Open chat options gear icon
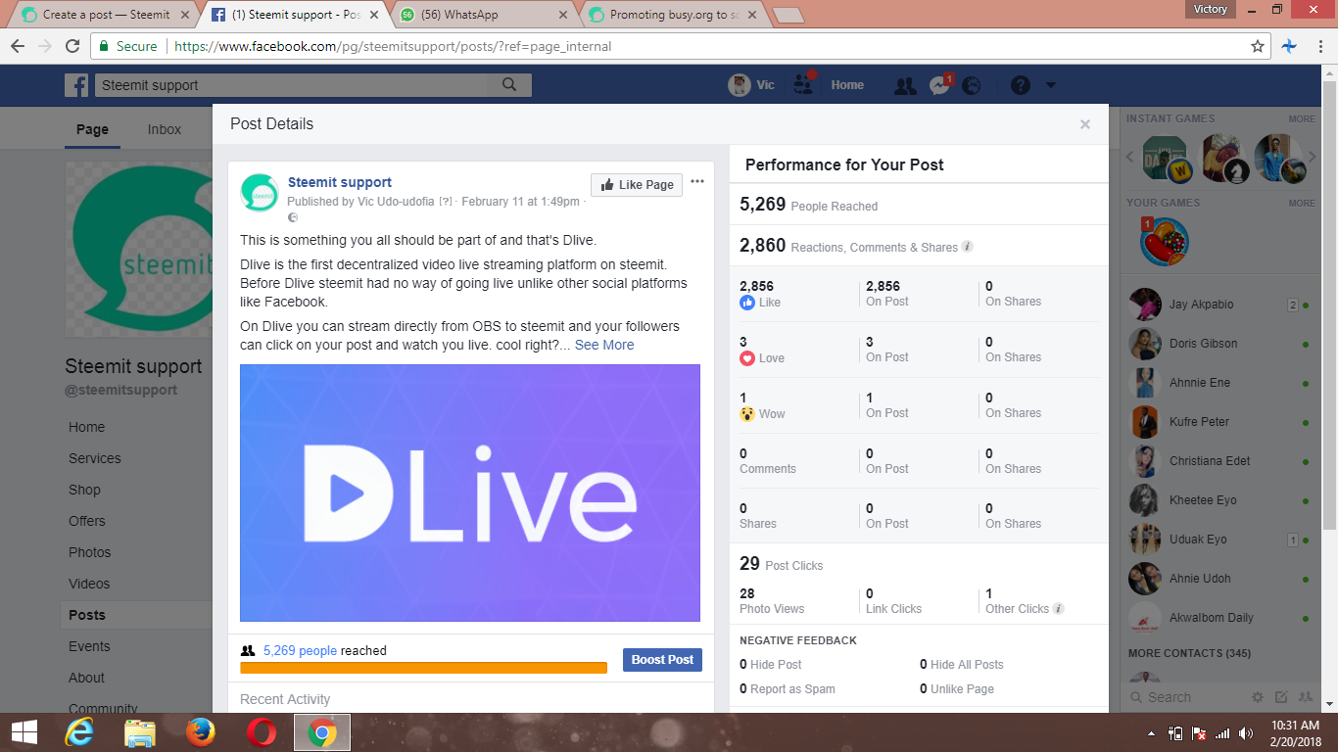 pyautogui.click(x=1258, y=697)
